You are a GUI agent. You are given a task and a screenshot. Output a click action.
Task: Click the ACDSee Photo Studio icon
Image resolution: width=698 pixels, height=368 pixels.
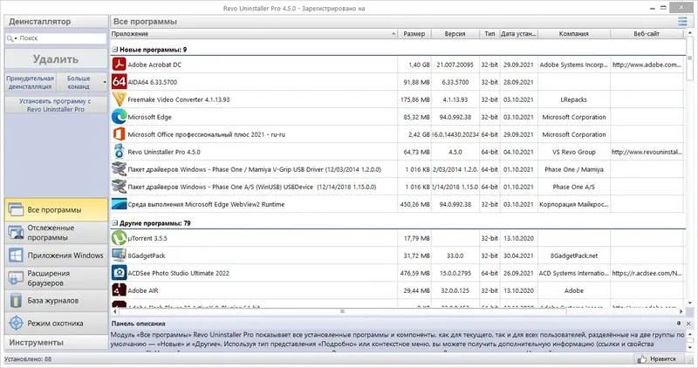point(119,273)
